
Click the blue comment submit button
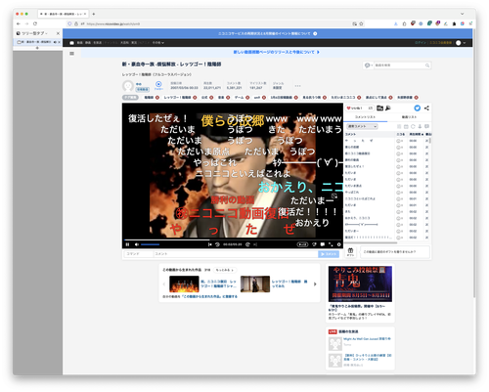coord(329,254)
